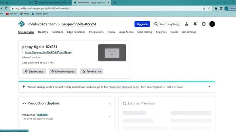The height and width of the screenshot is (132, 236).
Task: Open the Edge Functions tab
Action: point(76,32)
